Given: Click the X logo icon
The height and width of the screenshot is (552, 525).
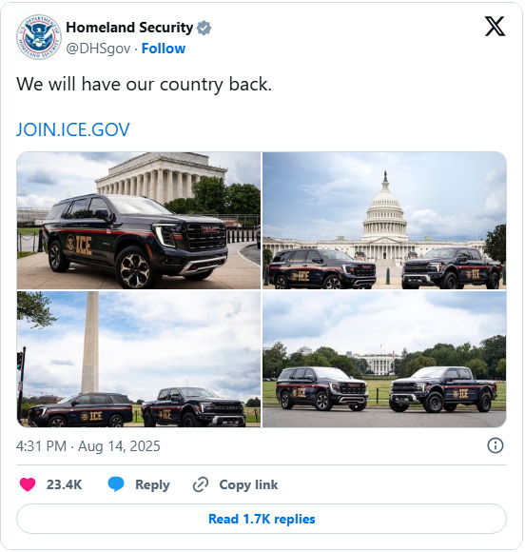Looking at the screenshot, I should click(495, 27).
